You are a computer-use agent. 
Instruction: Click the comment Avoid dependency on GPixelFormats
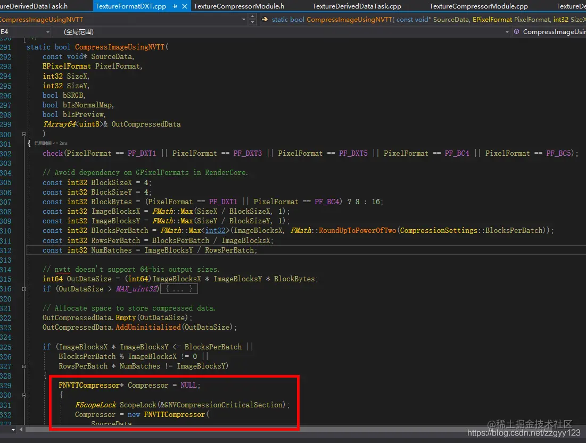click(145, 172)
